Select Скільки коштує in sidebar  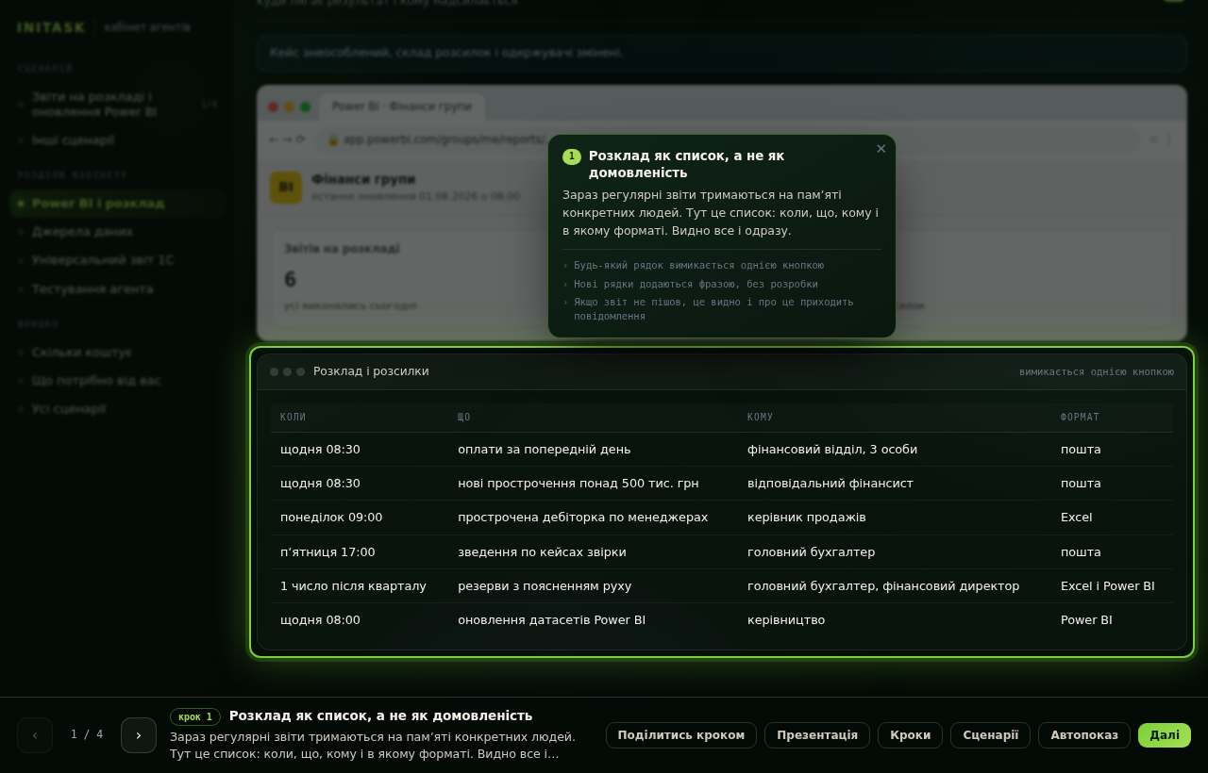click(x=117, y=353)
